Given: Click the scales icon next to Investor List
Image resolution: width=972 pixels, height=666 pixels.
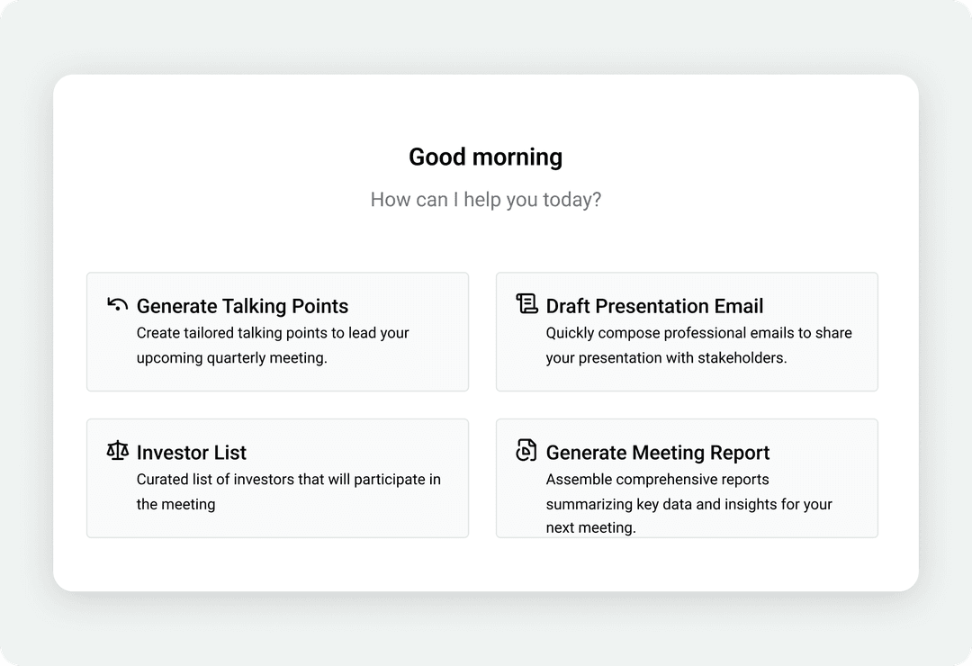Looking at the screenshot, I should click(116, 451).
